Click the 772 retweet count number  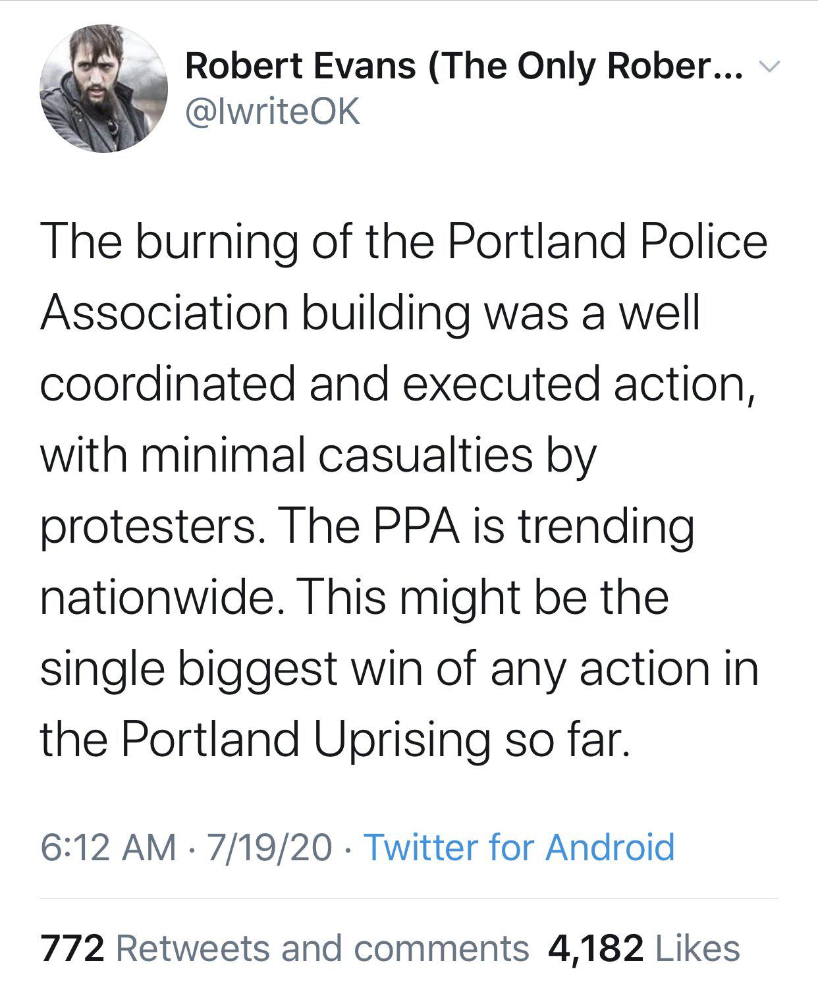[x=72, y=949]
